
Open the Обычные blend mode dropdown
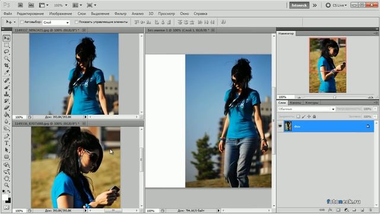pyautogui.click(x=306, y=109)
